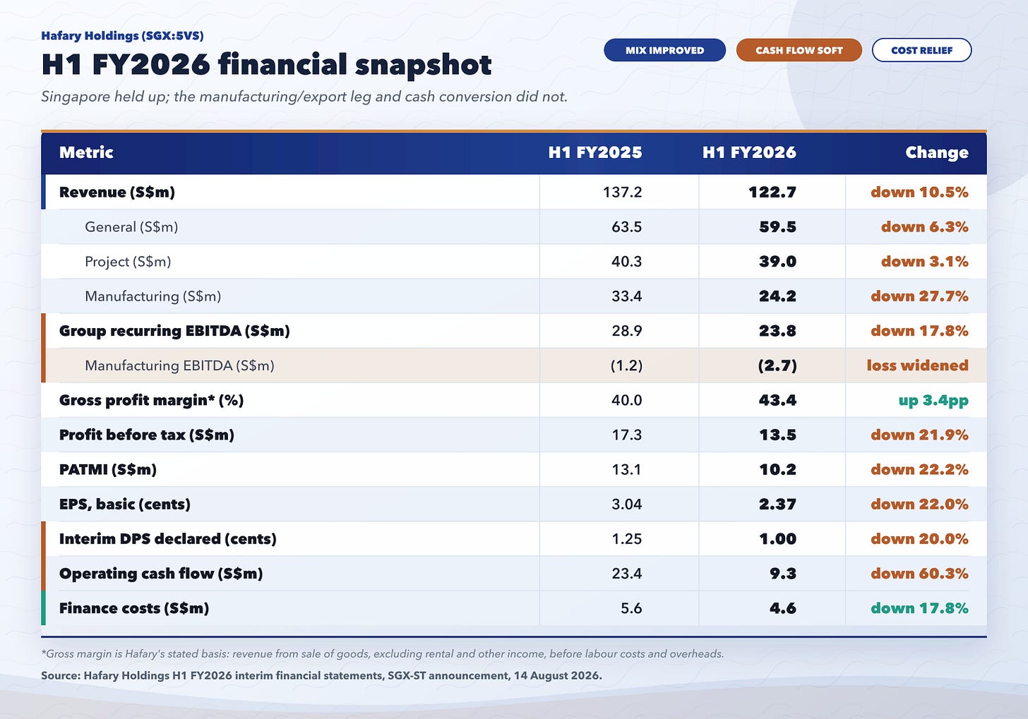Click the revenue value 137.2

(622, 192)
